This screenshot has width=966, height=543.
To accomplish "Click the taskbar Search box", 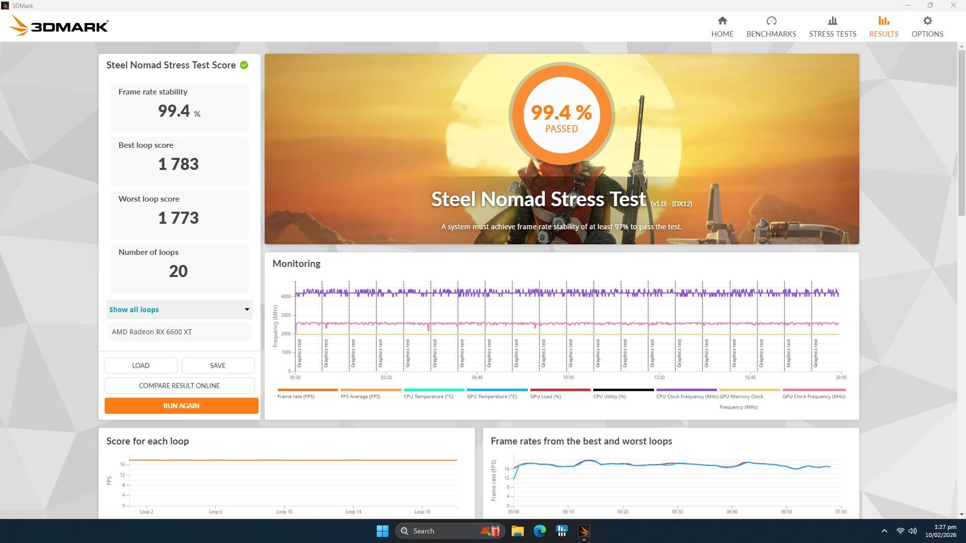I will pos(449,531).
